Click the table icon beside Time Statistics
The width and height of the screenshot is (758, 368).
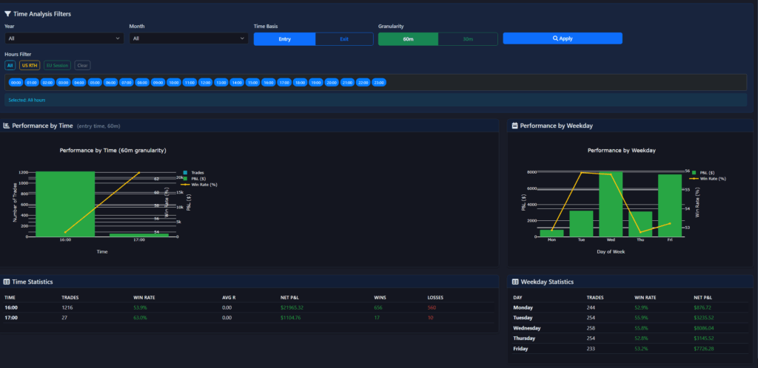pyautogui.click(x=7, y=282)
